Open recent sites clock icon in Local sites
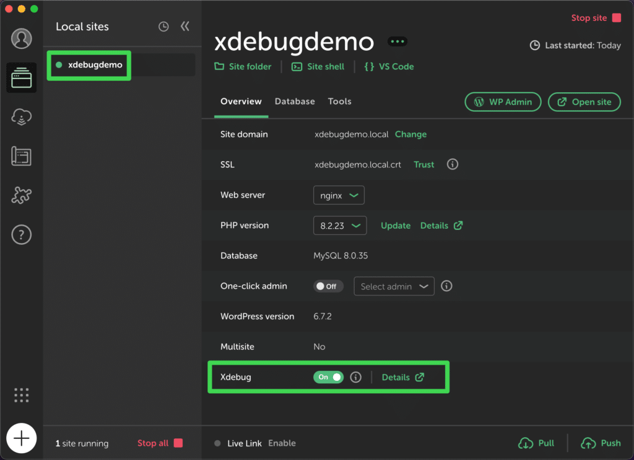Image resolution: width=634 pixels, height=460 pixels. click(163, 27)
